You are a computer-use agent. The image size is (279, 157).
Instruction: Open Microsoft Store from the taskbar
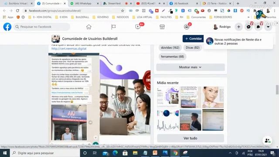(125, 153)
